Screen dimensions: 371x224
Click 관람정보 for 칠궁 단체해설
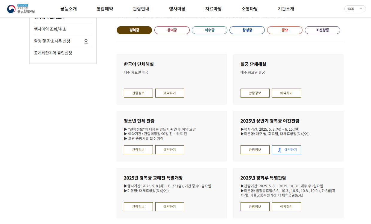(x=255, y=93)
